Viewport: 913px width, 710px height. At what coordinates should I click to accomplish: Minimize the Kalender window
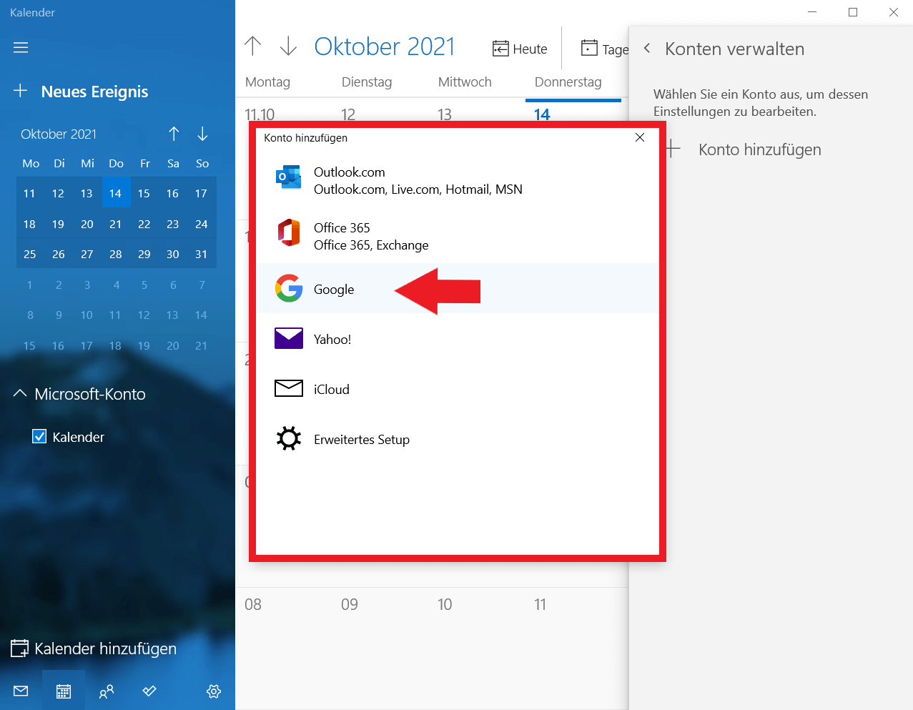point(813,12)
